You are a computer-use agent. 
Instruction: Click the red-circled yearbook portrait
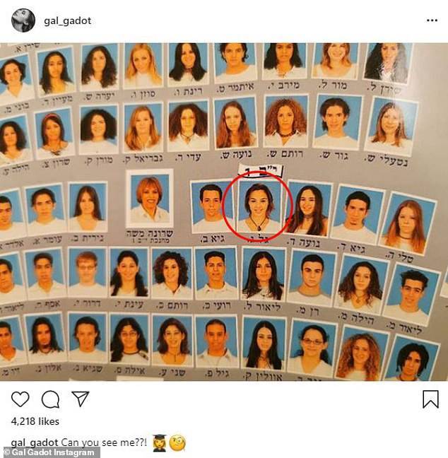[259, 206]
